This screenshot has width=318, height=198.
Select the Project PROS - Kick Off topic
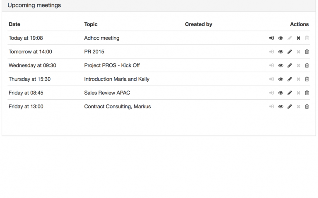point(112,65)
